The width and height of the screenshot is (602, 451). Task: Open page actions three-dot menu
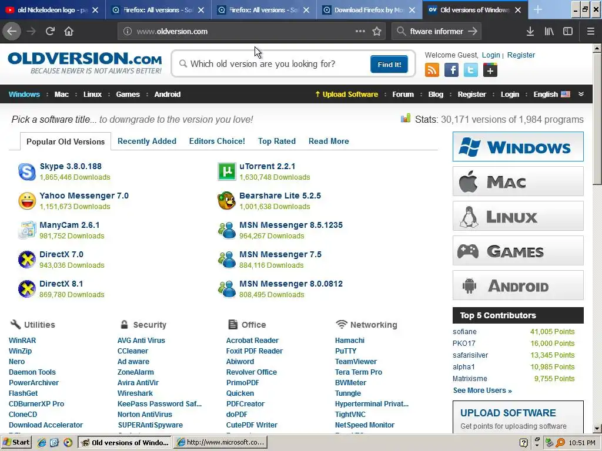(360, 31)
